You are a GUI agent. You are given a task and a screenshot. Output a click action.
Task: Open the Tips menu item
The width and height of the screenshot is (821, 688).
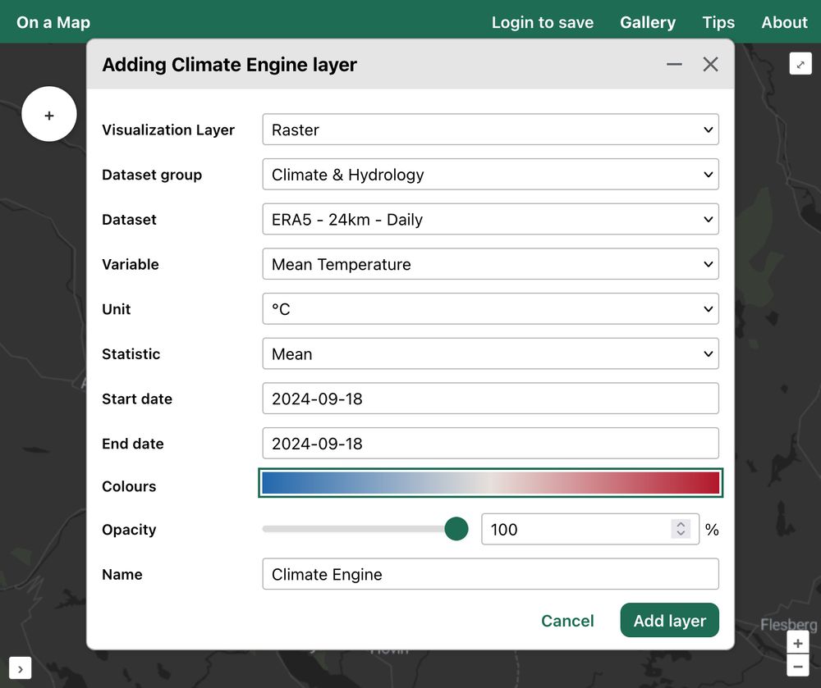pyautogui.click(x=718, y=22)
